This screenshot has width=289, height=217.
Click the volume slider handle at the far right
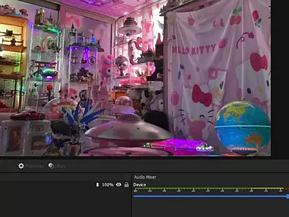pos(288,197)
